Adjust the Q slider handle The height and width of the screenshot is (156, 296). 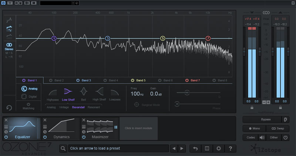click(187, 93)
